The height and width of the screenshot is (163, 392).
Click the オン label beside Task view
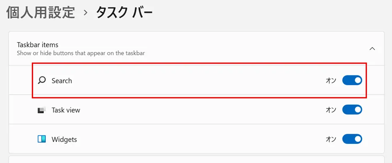(331, 110)
